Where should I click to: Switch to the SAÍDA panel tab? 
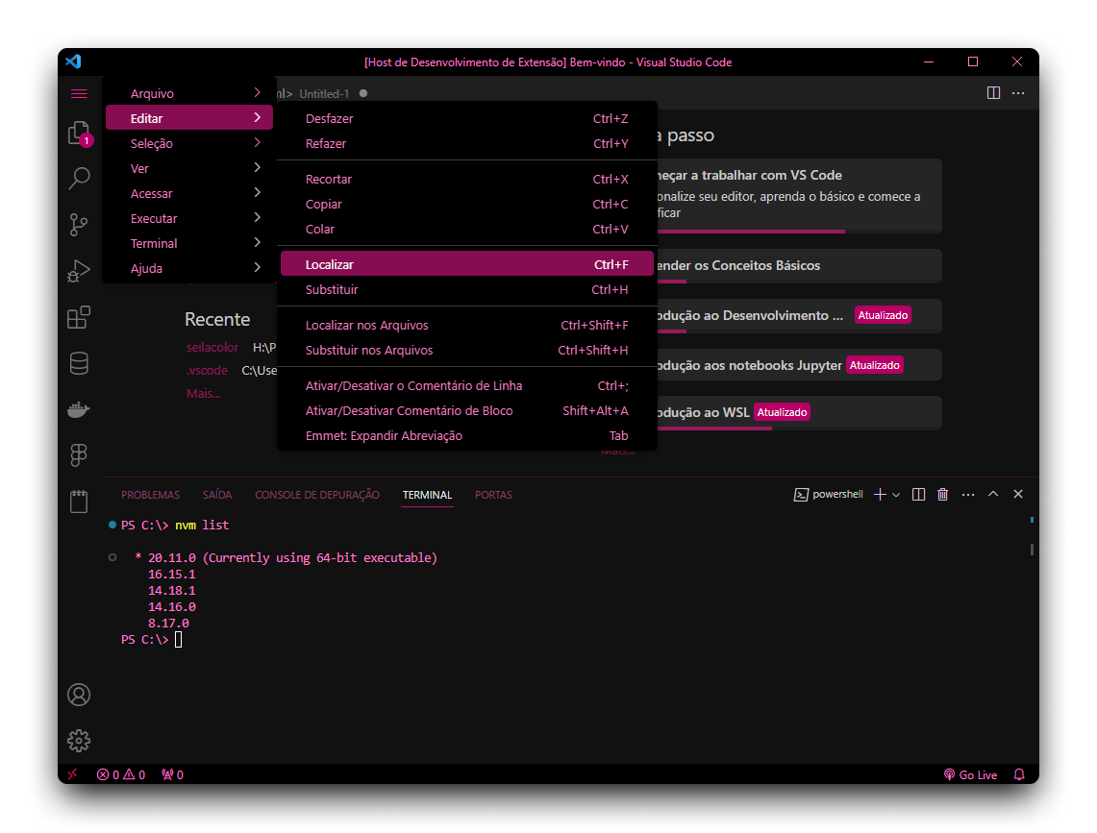coord(217,495)
